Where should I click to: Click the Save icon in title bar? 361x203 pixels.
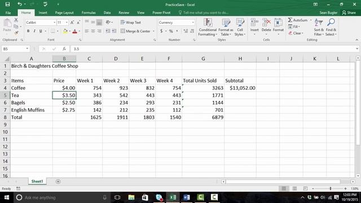(x=7, y=4)
